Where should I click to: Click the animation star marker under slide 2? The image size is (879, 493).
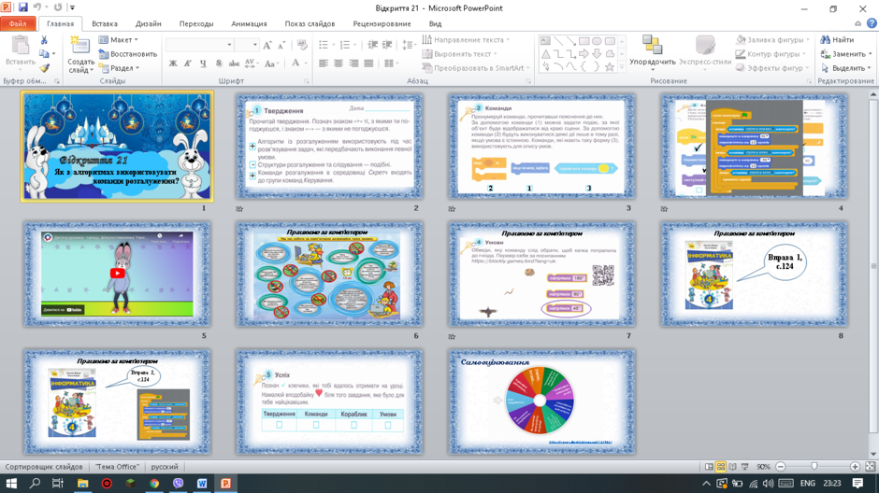point(240,209)
